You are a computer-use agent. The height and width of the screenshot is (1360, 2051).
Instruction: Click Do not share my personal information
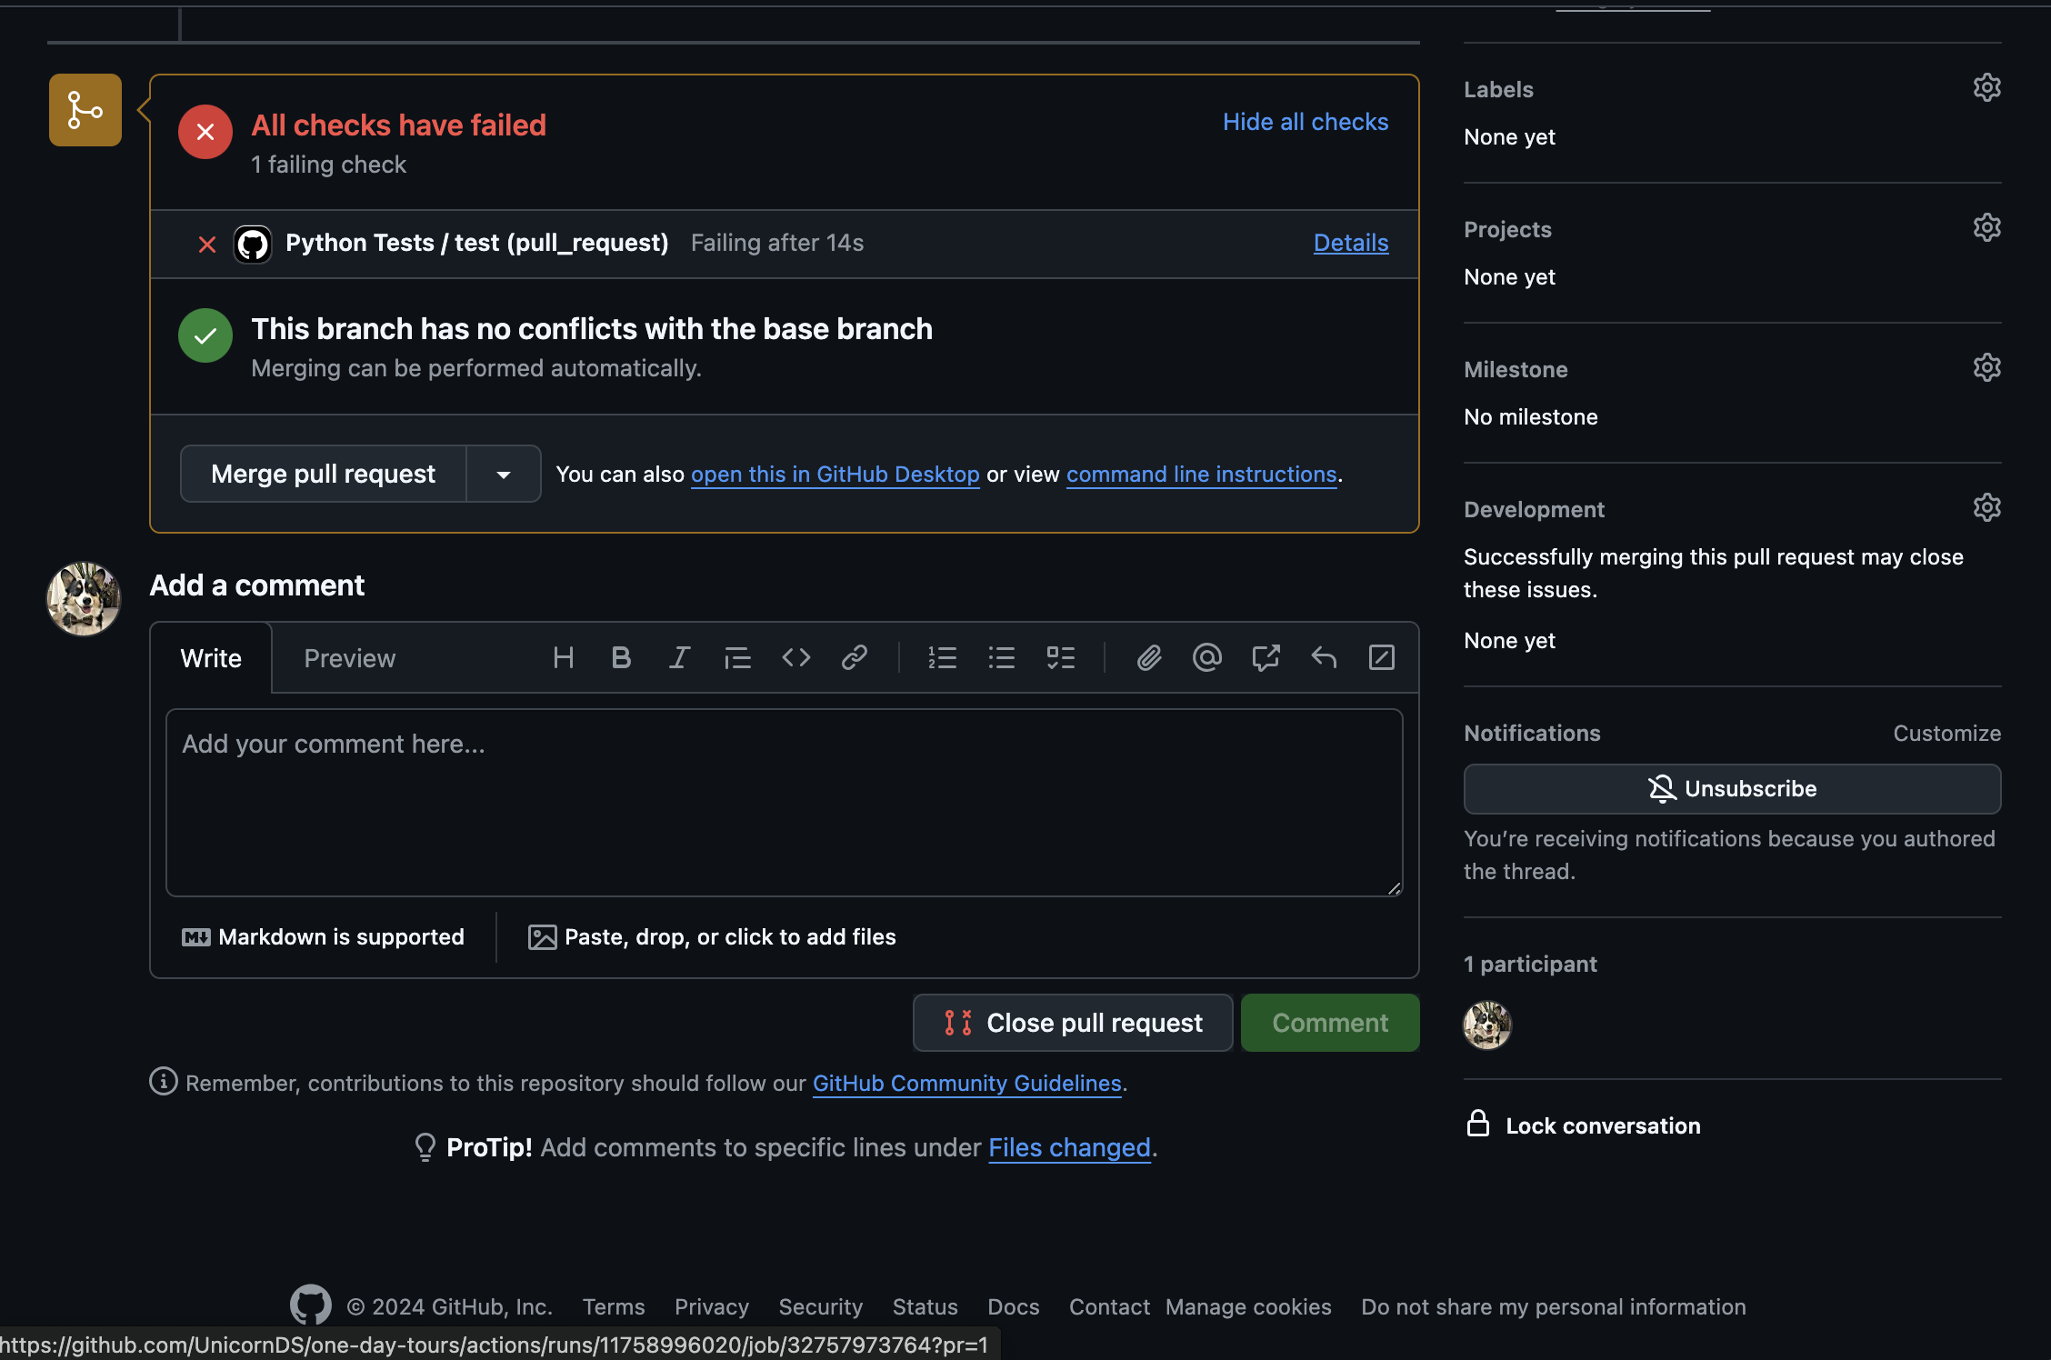tap(1554, 1306)
